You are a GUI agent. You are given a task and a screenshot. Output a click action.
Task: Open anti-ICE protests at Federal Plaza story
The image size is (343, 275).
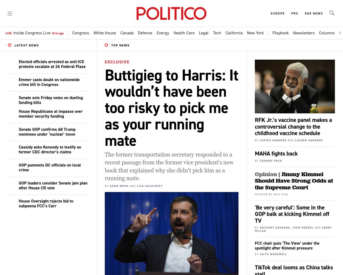pyautogui.click(x=52, y=64)
